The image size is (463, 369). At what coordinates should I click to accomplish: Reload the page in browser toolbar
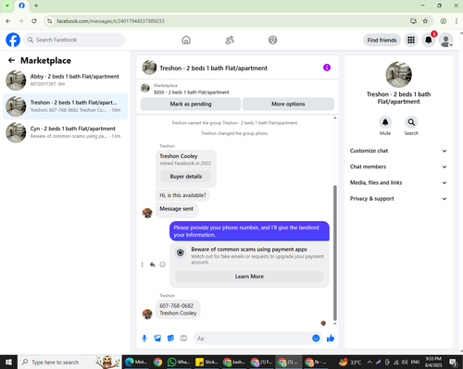pyautogui.click(x=34, y=21)
